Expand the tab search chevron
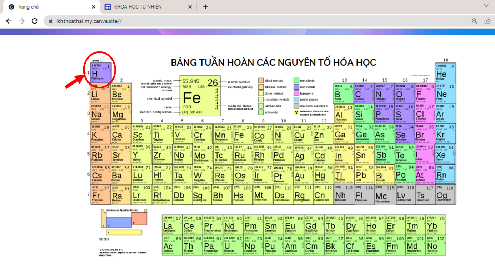Screen dimensions: 495x269 point(486,6)
